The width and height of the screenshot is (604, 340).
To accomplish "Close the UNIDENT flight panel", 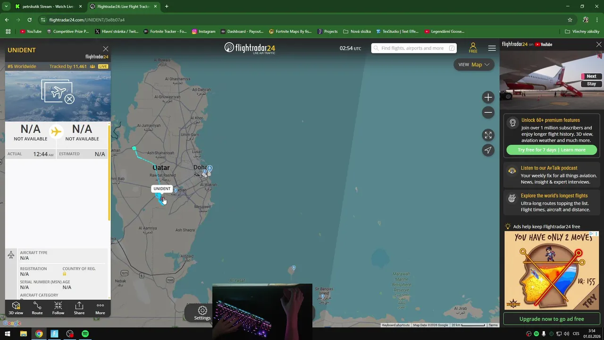I will (x=106, y=49).
